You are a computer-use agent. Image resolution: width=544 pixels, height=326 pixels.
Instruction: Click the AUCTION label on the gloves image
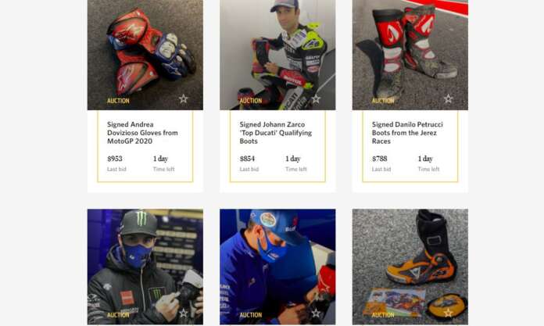[118, 101]
